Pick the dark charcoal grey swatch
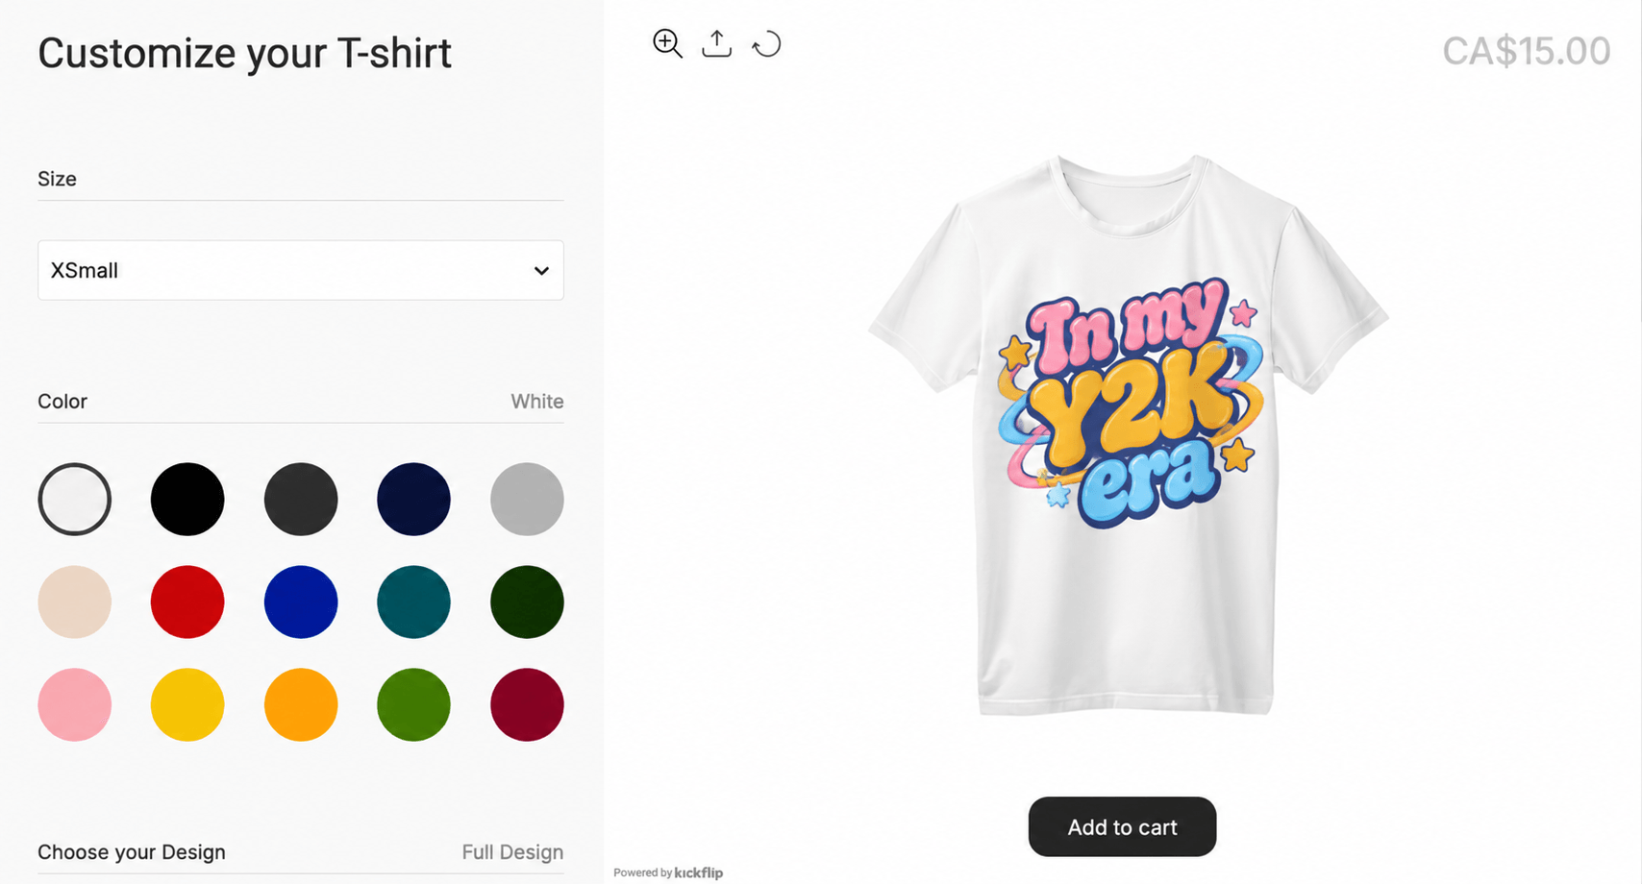Screen dimensions: 1642x884 [301, 500]
